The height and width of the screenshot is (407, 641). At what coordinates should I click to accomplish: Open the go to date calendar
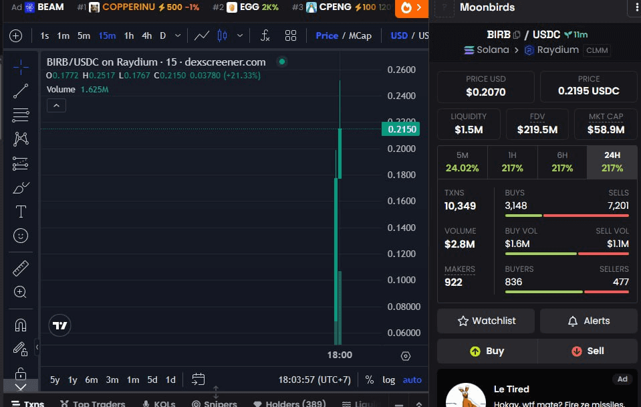point(199,379)
